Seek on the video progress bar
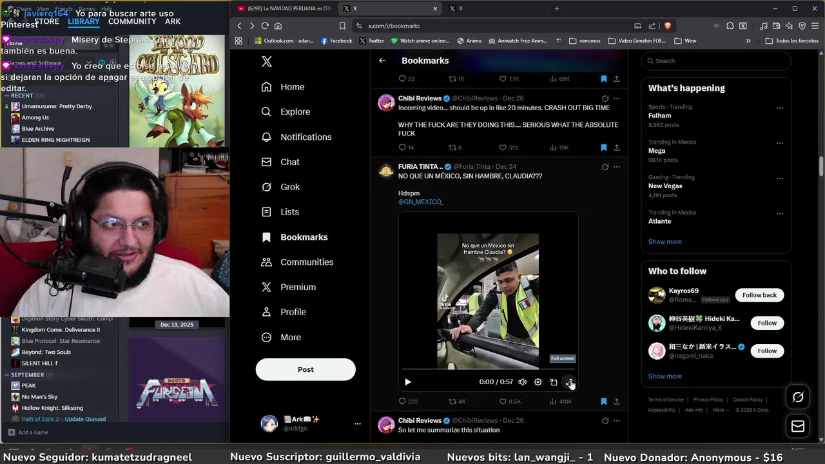The height and width of the screenshot is (464, 825). pyautogui.click(x=488, y=369)
